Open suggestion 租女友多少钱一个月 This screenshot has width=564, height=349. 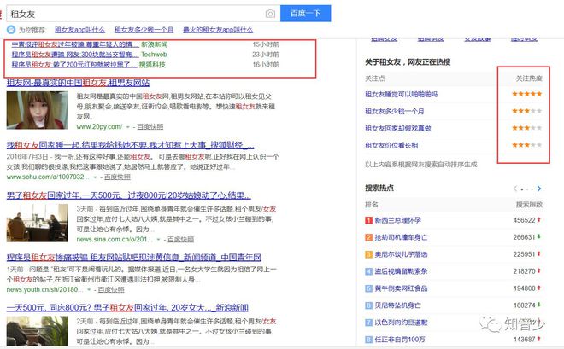(144, 30)
